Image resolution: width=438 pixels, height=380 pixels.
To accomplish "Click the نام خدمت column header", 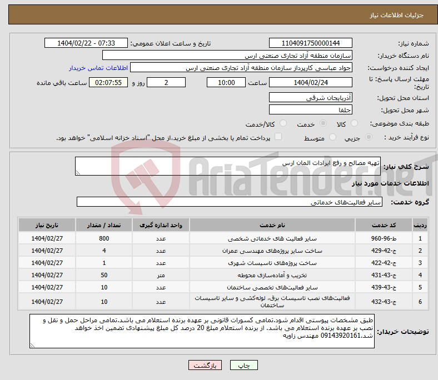I will (x=272, y=225).
